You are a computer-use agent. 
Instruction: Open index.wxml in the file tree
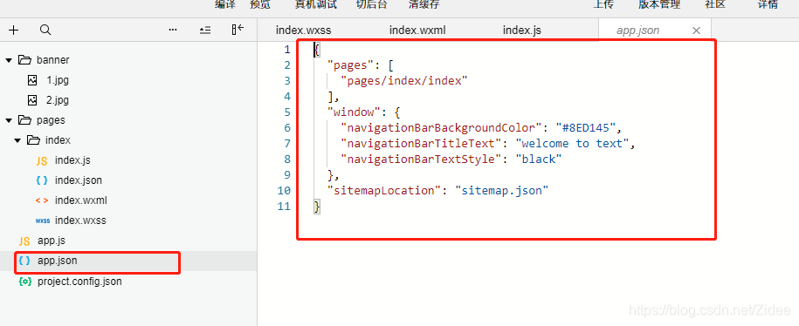(x=81, y=200)
